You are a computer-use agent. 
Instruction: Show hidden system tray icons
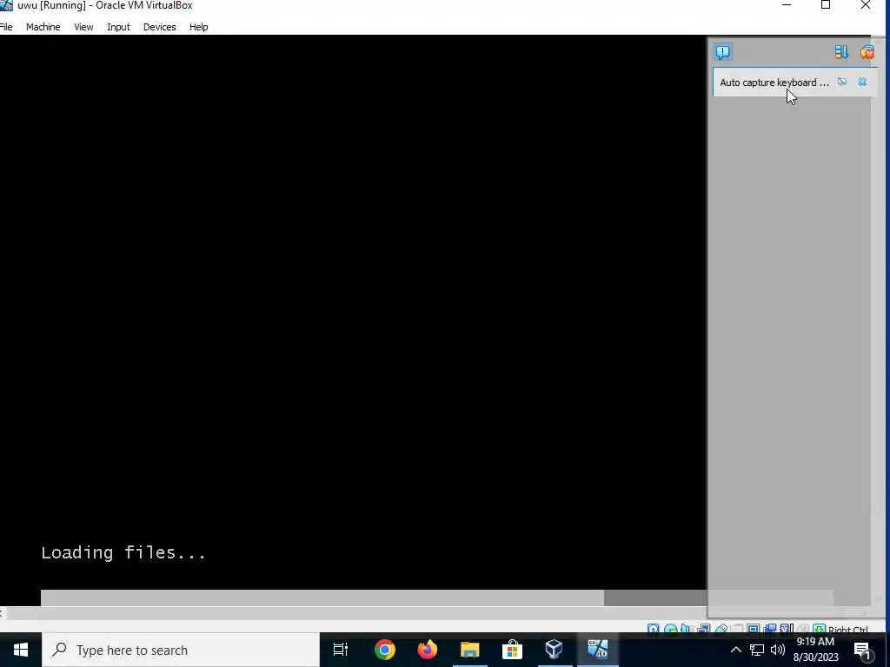pos(735,650)
